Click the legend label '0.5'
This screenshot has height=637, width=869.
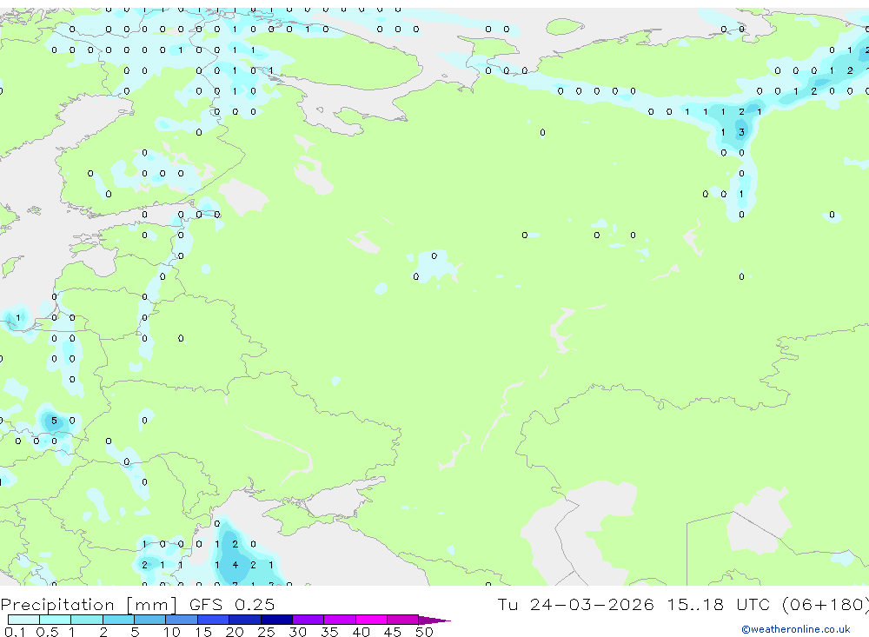[x=47, y=632]
